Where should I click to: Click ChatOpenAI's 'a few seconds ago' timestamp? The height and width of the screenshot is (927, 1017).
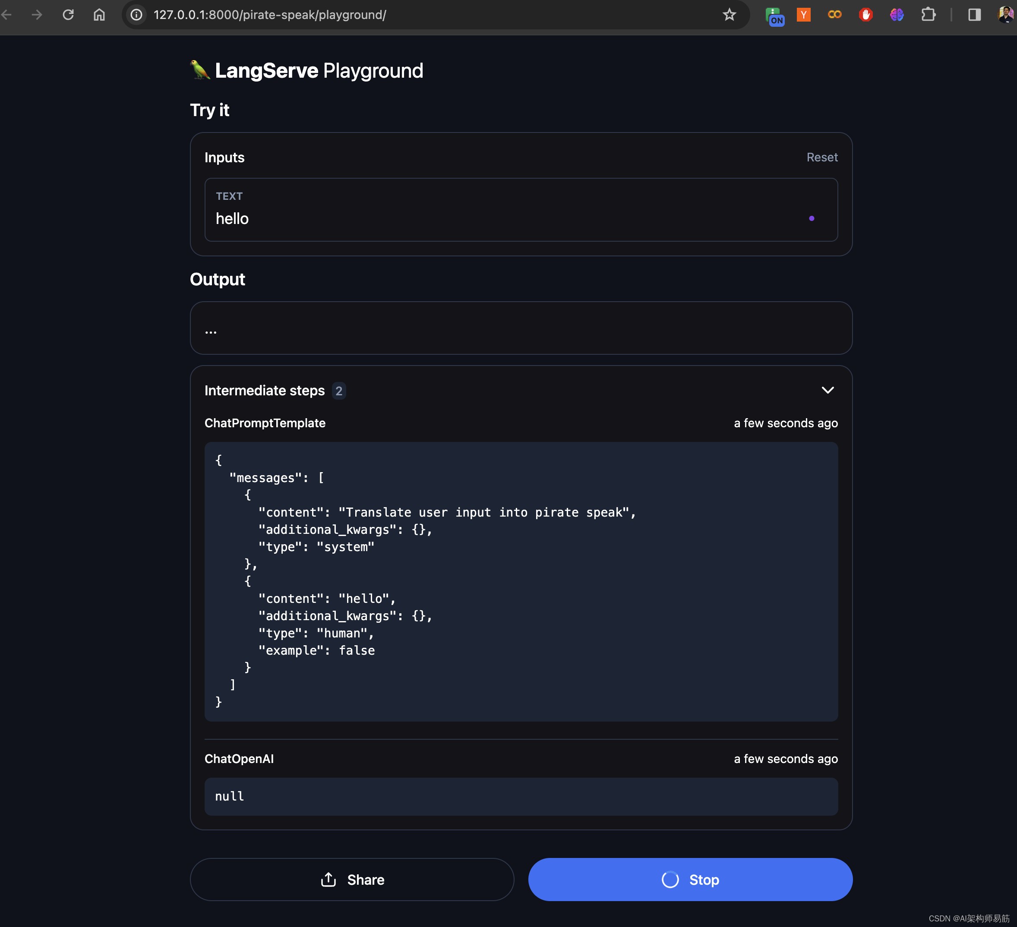click(x=786, y=759)
